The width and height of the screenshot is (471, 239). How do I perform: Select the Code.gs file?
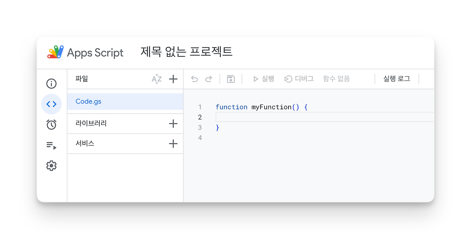[x=88, y=101]
